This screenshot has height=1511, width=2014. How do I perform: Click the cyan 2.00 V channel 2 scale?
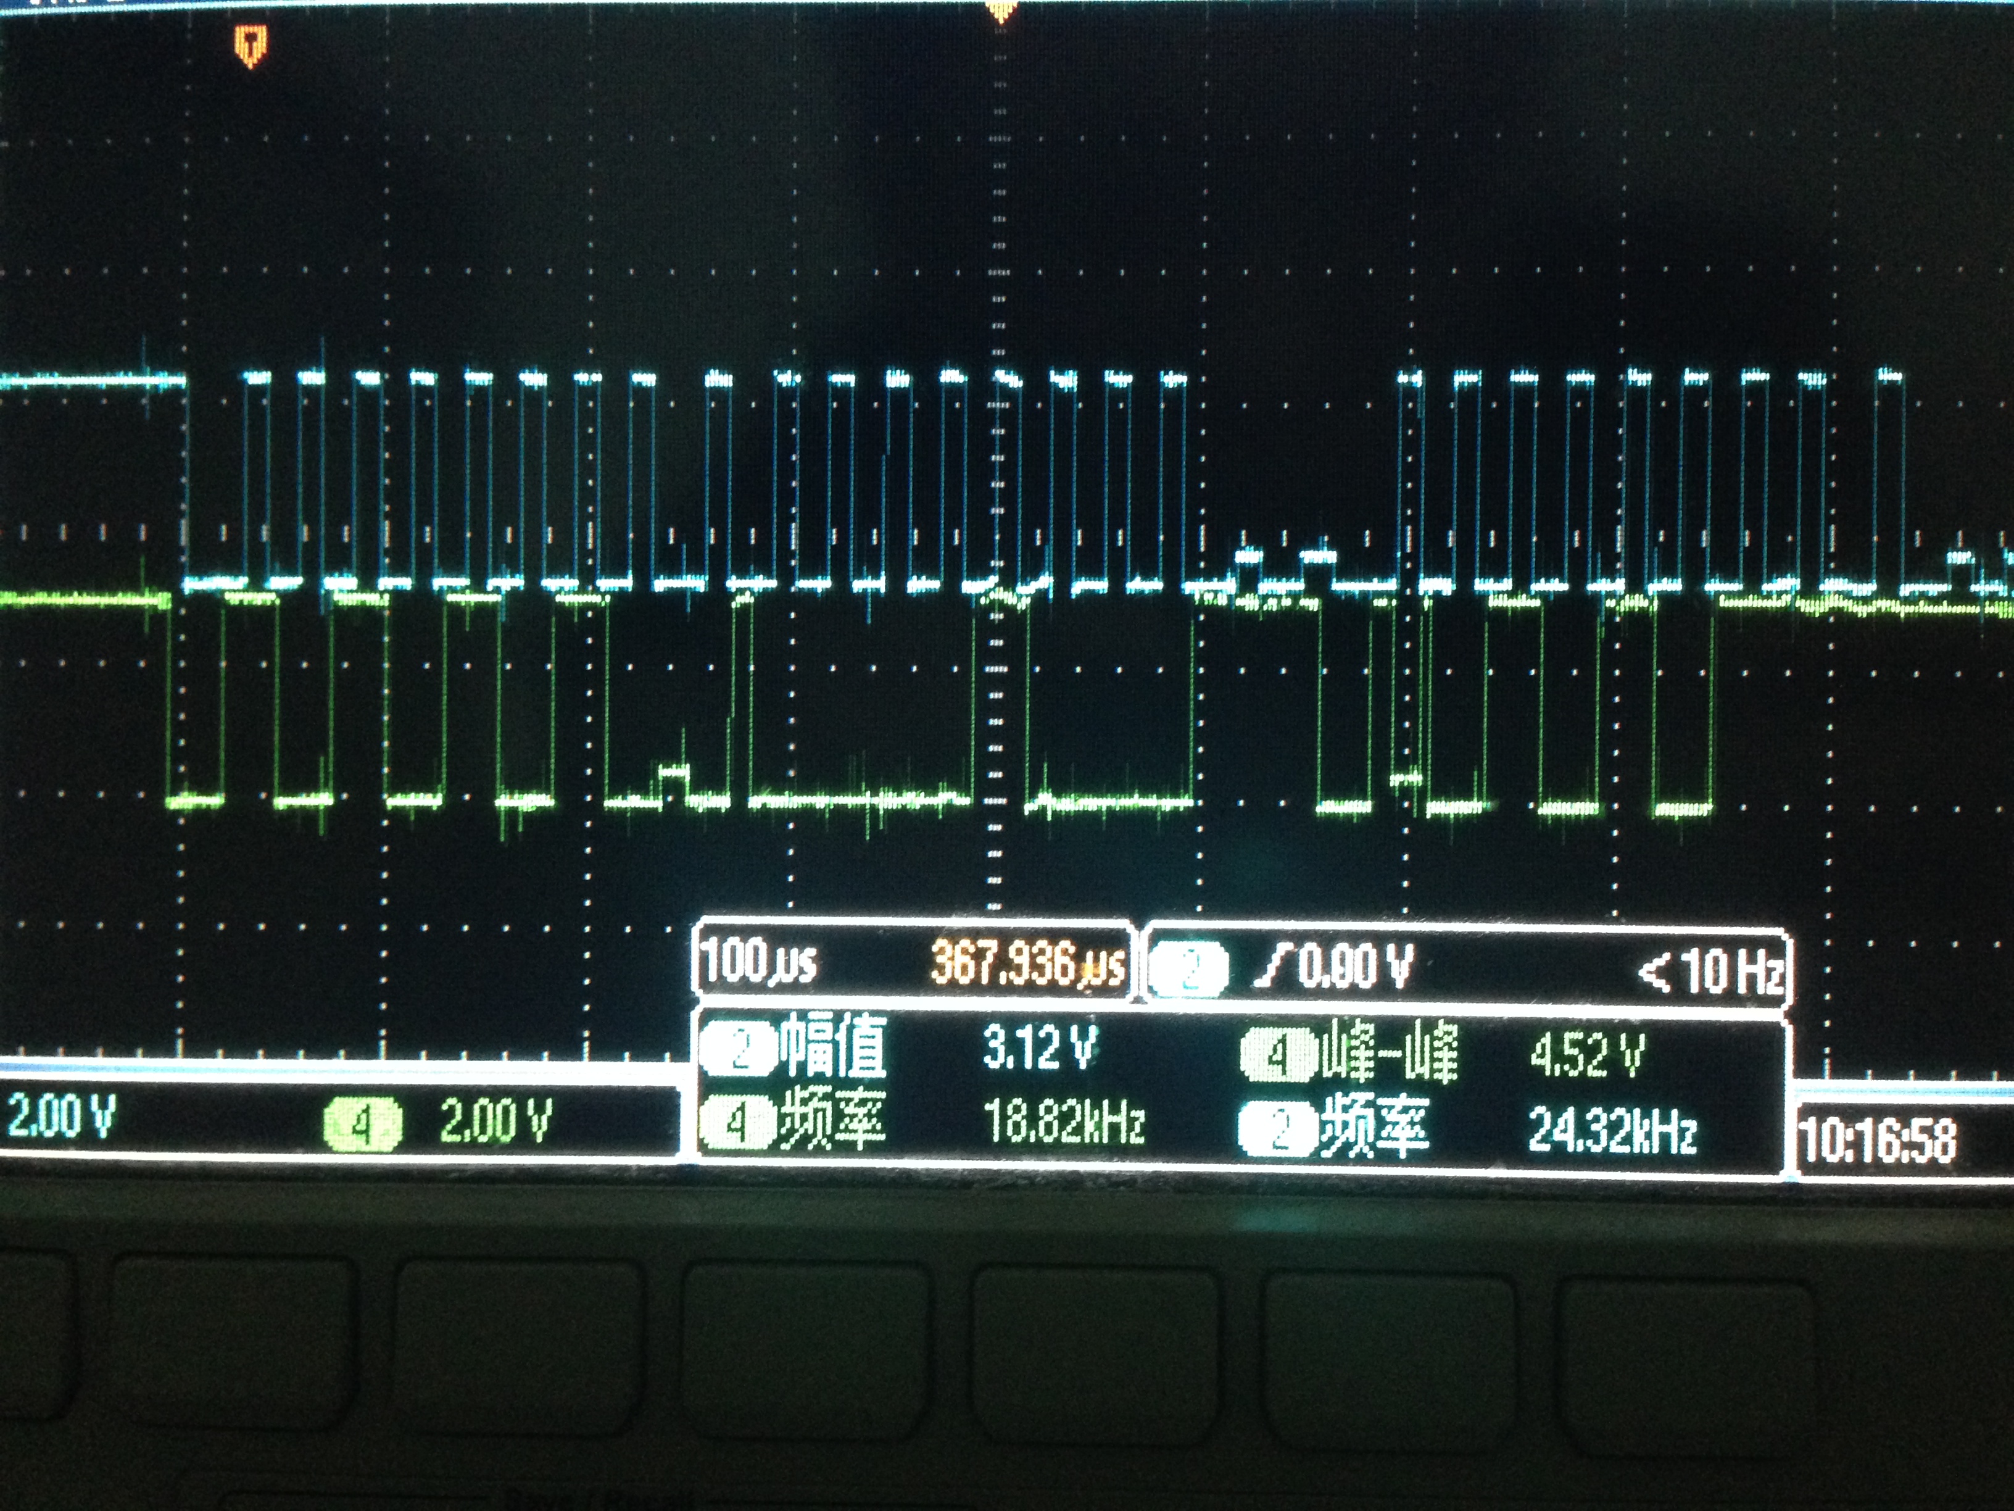(61, 1116)
